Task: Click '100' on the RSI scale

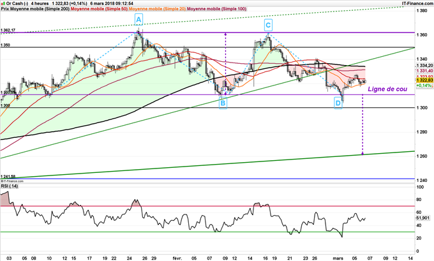Action: click(420, 187)
